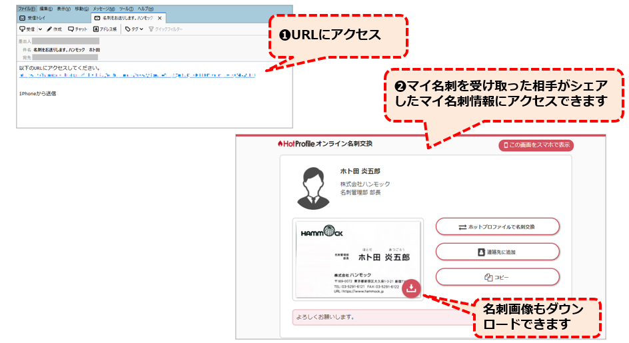Click the subject text 名刺をお送りします。ハンモック ホト田
629x343 pixels.
point(67,50)
